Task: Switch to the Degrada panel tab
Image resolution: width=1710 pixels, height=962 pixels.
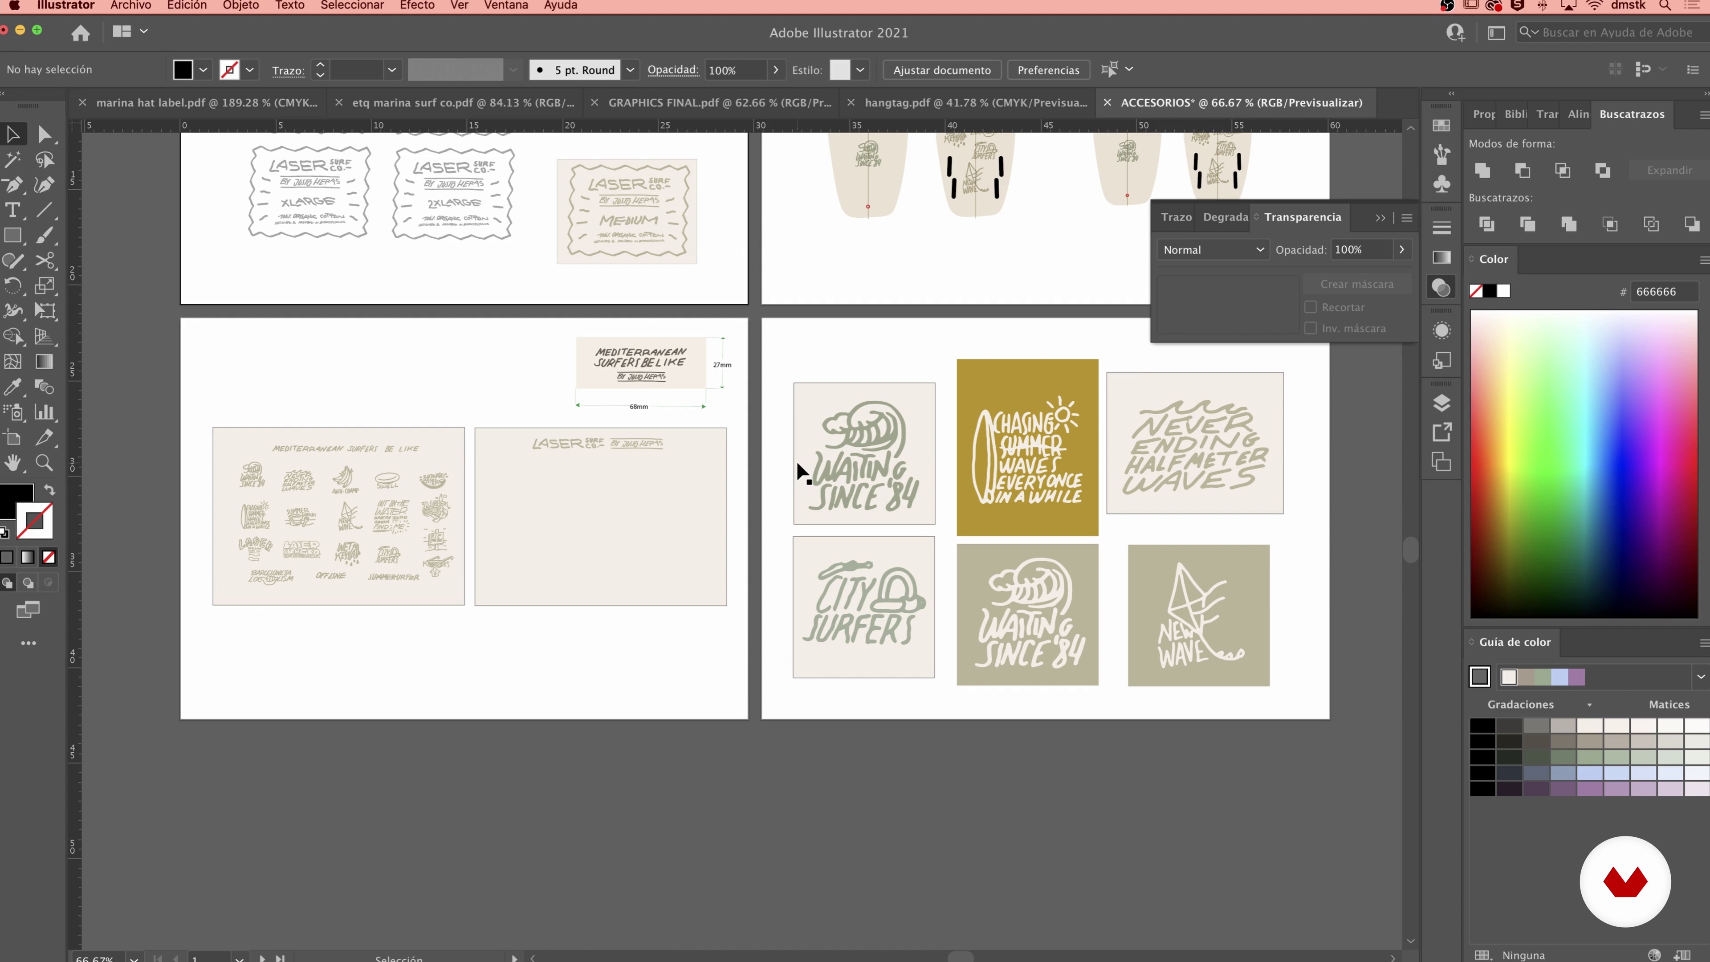Action: pos(1225,217)
